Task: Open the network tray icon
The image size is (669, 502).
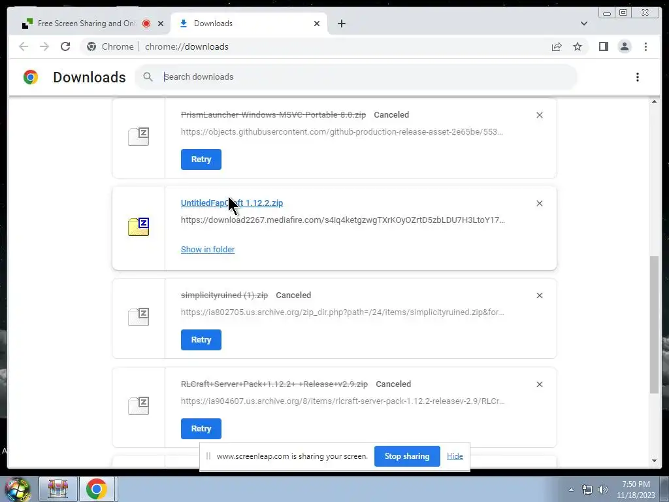Action: (587, 490)
